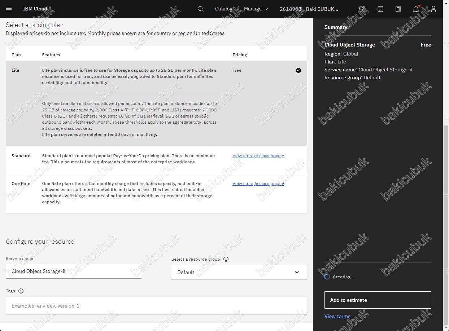Open the account switcher 2618908 - Baki CUBUK
The height and width of the screenshot is (331, 449).
(309, 9)
